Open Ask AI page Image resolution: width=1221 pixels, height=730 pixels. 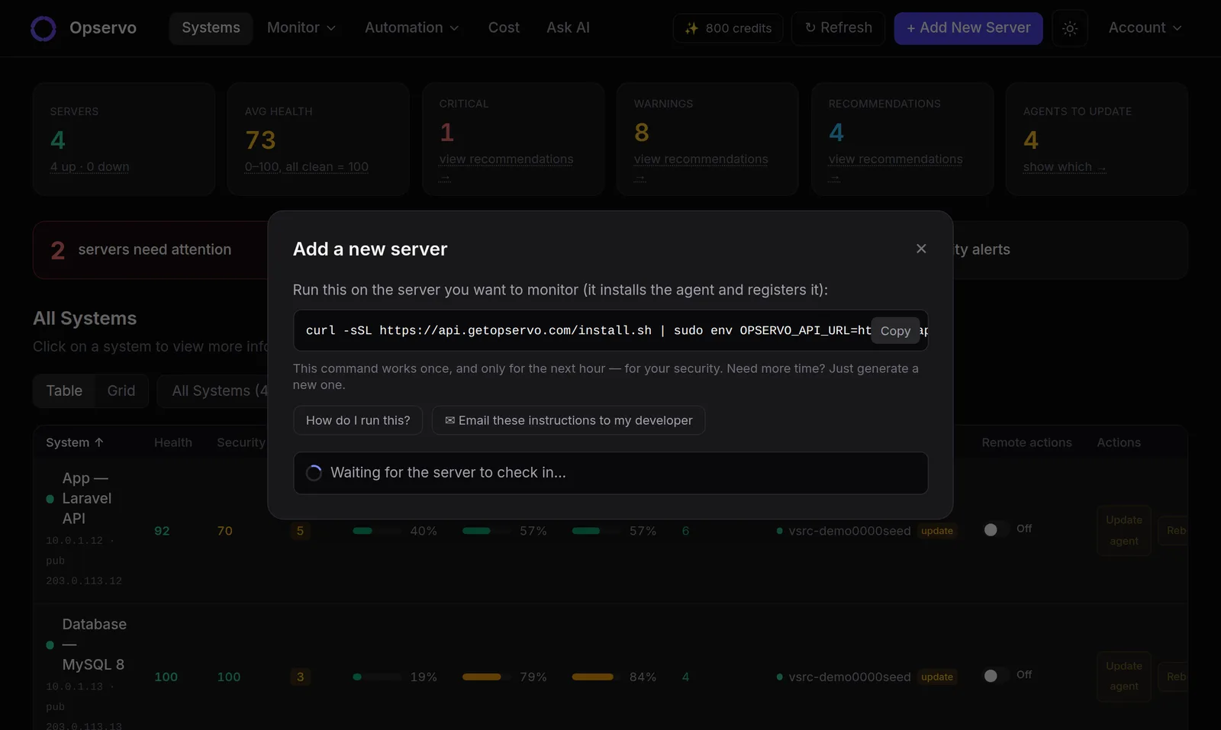(568, 28)
